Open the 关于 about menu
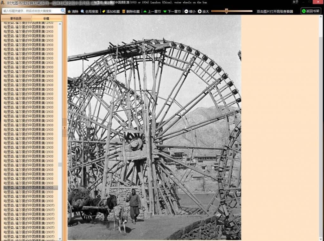 click(x=295, y=2)
